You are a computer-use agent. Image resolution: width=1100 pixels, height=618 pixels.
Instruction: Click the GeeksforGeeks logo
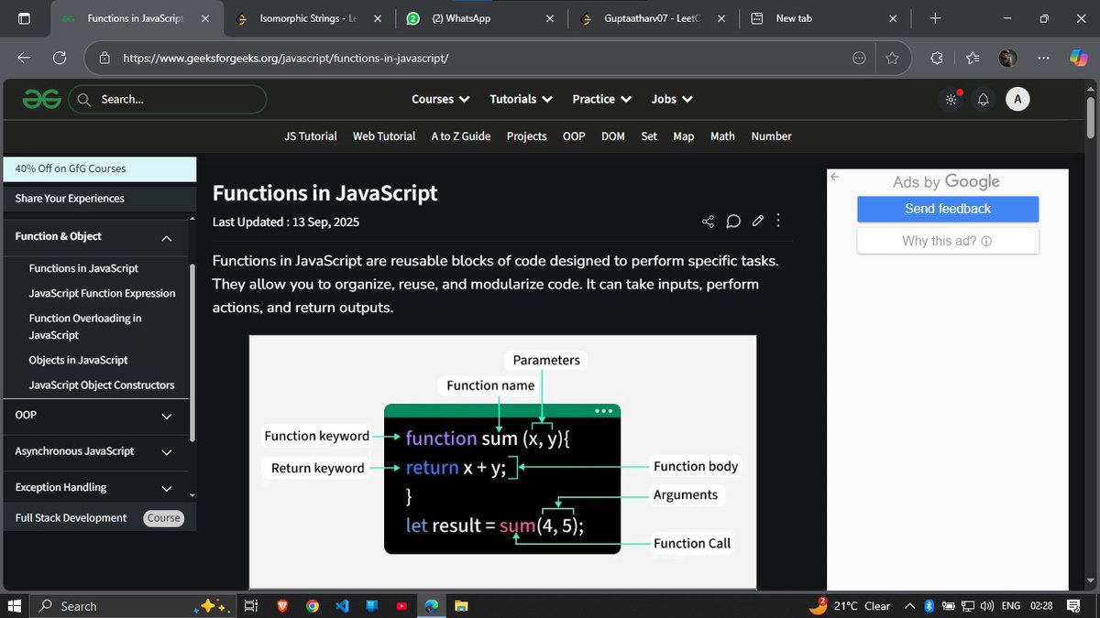[41, 98]
